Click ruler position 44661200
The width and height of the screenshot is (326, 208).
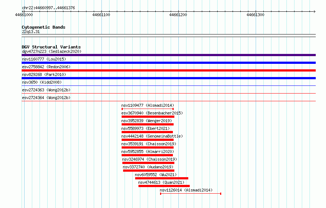tap(178, 15)
